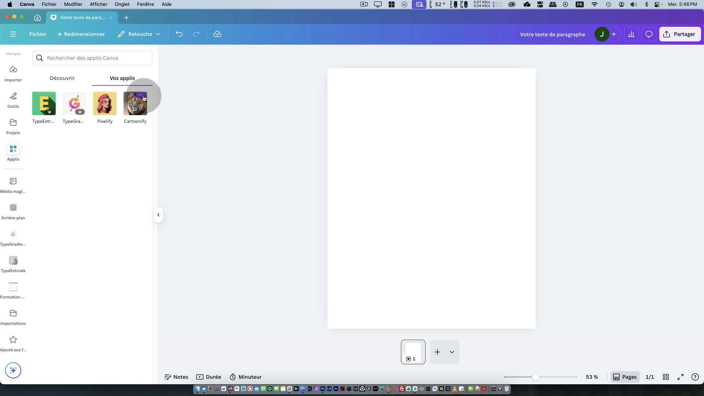
Task: Open the Outils sidebar panel
Action: coord(13,100)
